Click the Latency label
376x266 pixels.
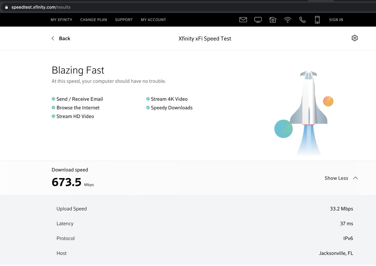click(x=65, y=223)
